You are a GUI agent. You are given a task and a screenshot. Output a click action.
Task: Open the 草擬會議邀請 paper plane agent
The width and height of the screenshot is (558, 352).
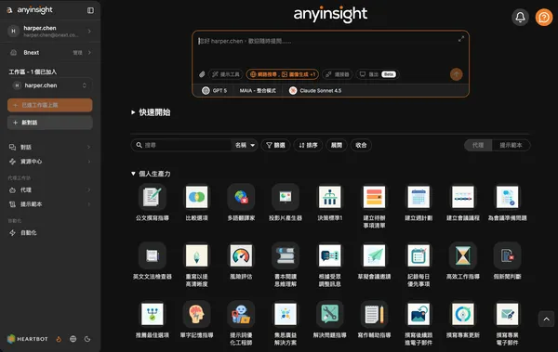[x=374, y=255]
